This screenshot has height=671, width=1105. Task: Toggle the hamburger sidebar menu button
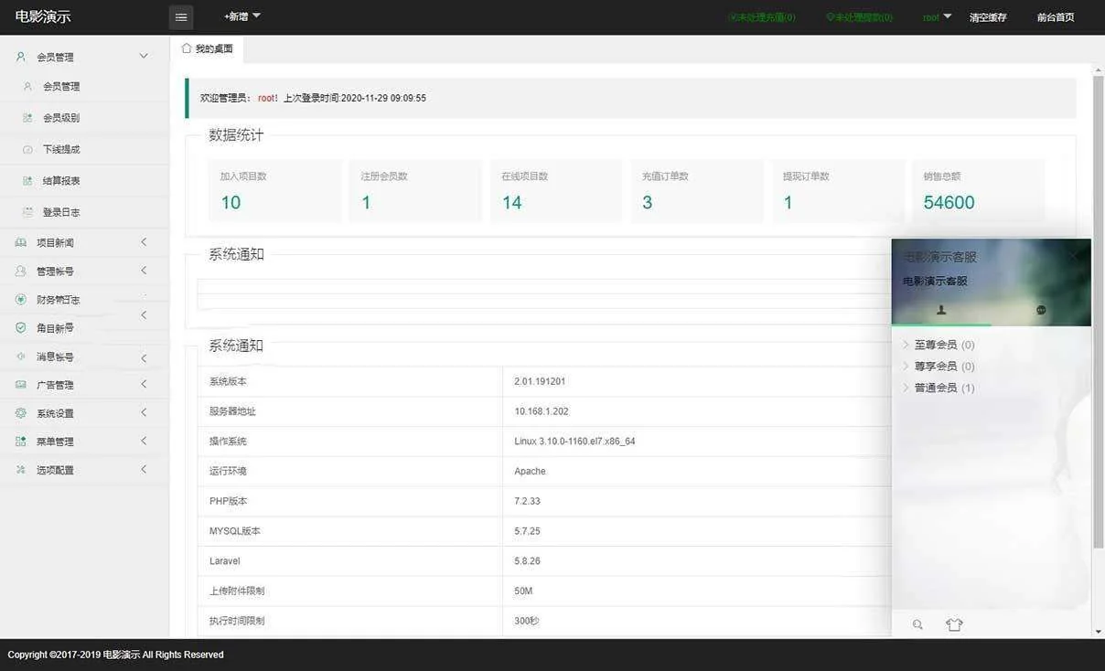[181, 17]
